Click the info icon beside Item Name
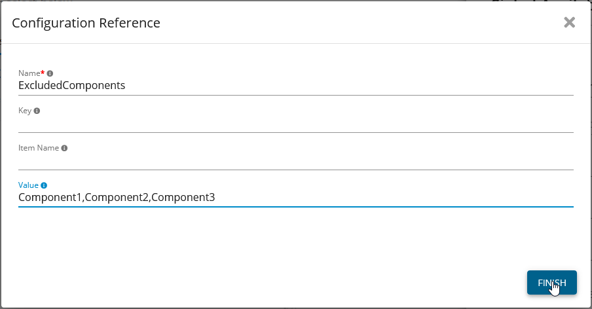Screen dimensions: 592x309 pyautogui.click(x=64, y=148)
